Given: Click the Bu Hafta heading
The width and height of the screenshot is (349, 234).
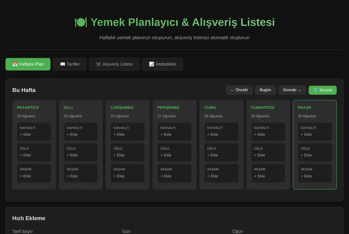Looking at the screenshot, I should tap(24, 90).
